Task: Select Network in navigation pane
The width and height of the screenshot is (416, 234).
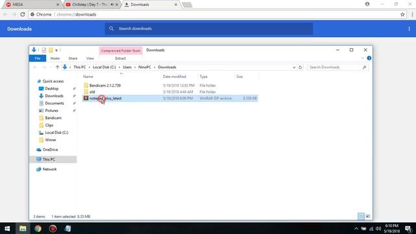Action: tap(49, 169)
